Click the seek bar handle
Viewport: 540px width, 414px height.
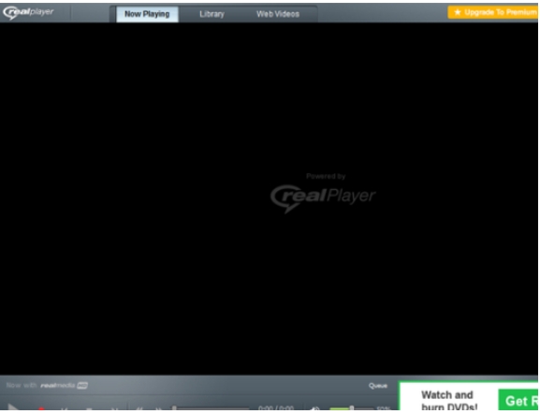pyautogui.click(x=174, y=408)
